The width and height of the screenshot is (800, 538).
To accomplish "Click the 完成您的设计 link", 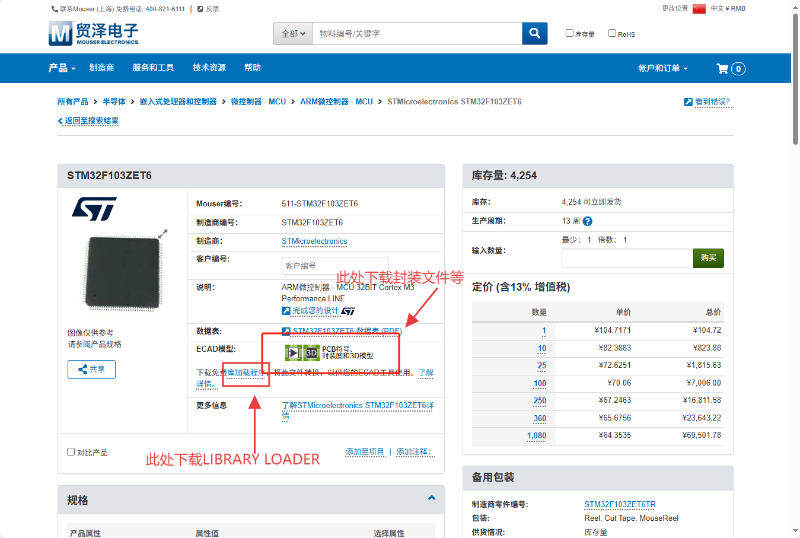I will (x=315, y=311).
